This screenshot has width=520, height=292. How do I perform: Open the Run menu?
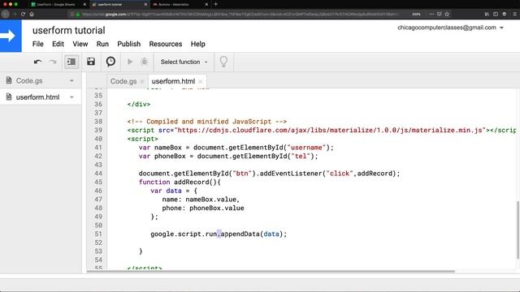tap(102, 44)
